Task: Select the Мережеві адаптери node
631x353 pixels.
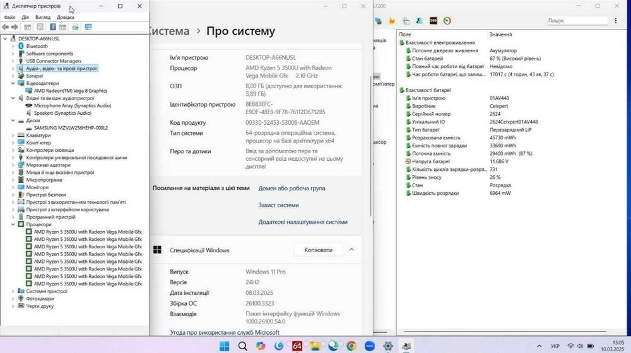Action: [49, 165]
